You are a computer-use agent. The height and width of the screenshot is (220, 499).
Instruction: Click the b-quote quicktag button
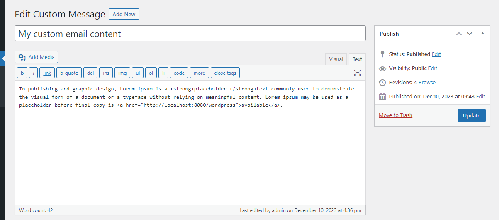pyautogui.click(x=69, y=73)
